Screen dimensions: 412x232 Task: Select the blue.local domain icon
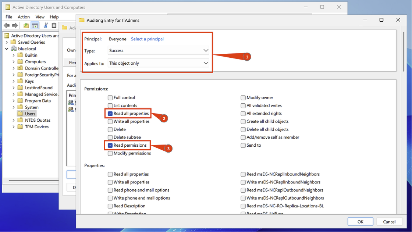14,49
